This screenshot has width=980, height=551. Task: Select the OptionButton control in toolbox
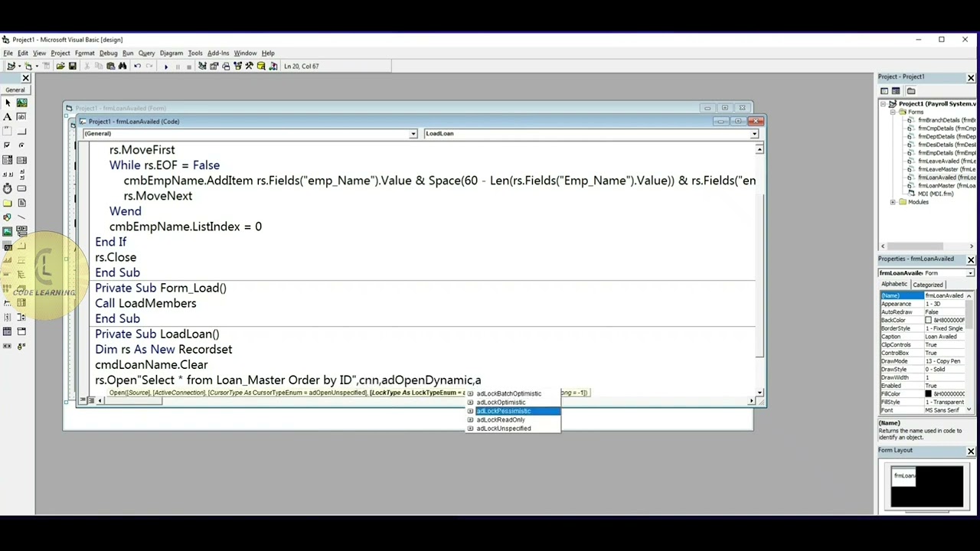coord(21,145)
